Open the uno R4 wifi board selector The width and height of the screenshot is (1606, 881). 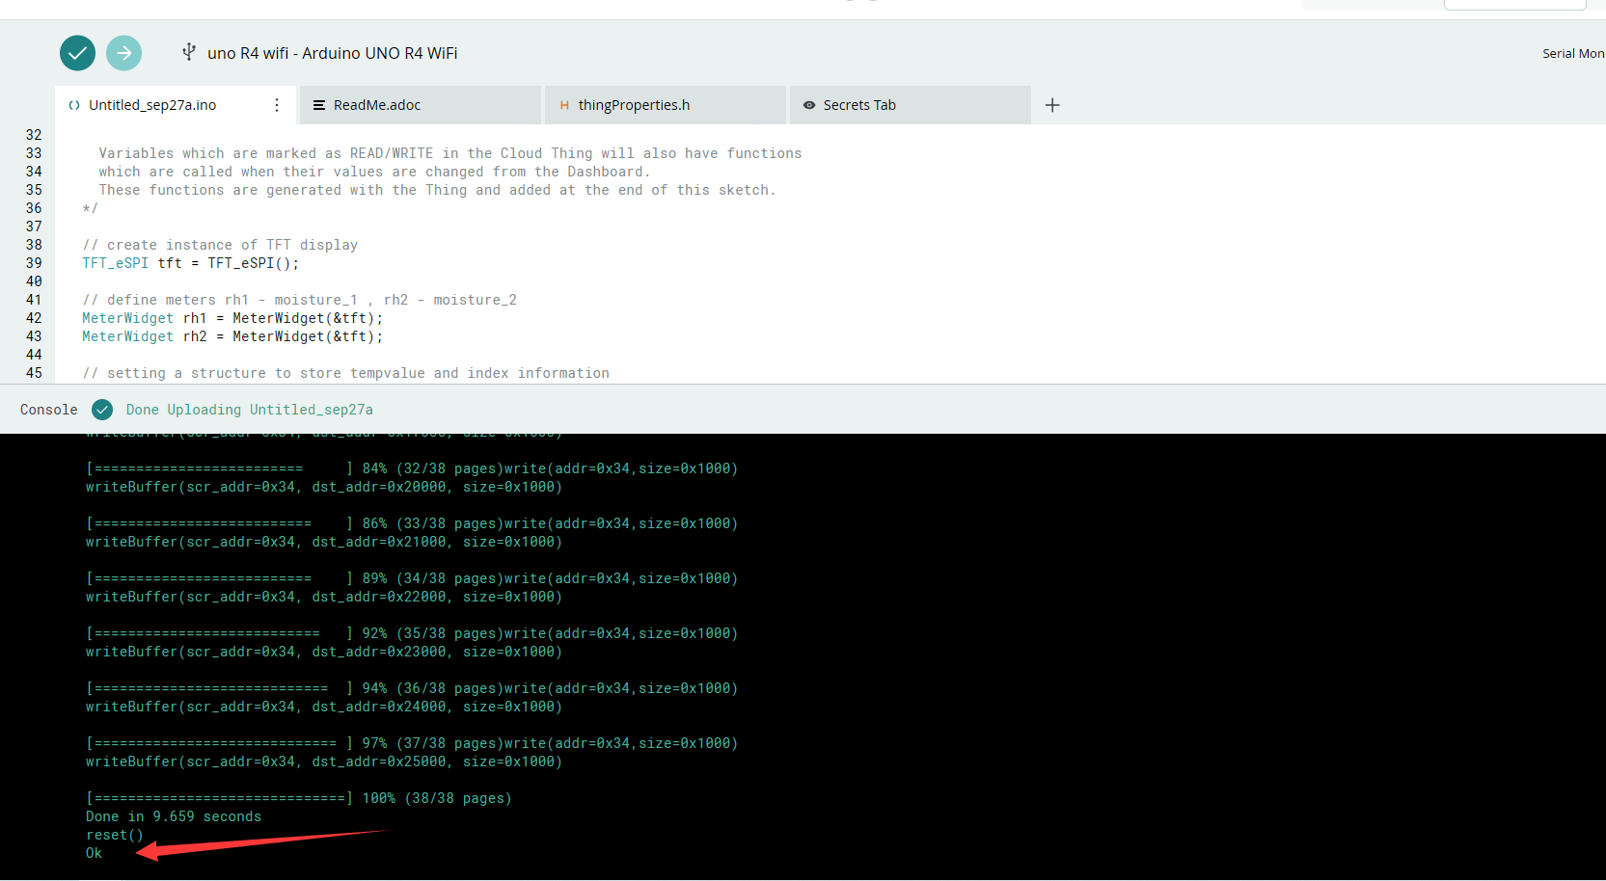[332, 53]
